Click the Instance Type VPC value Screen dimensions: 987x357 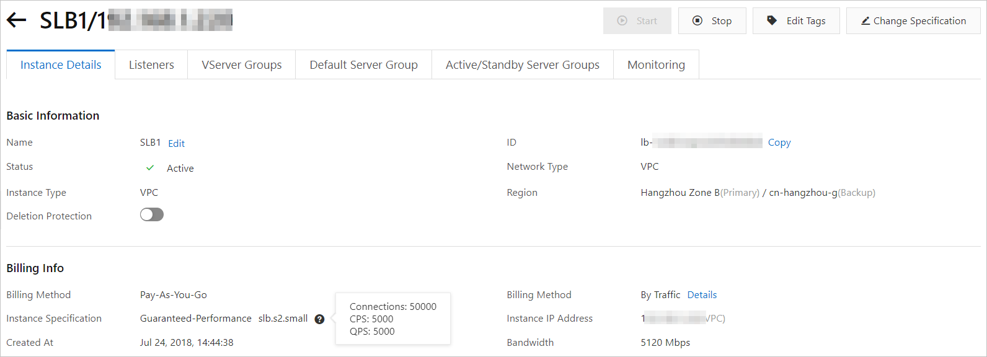(x=149, y=193)
